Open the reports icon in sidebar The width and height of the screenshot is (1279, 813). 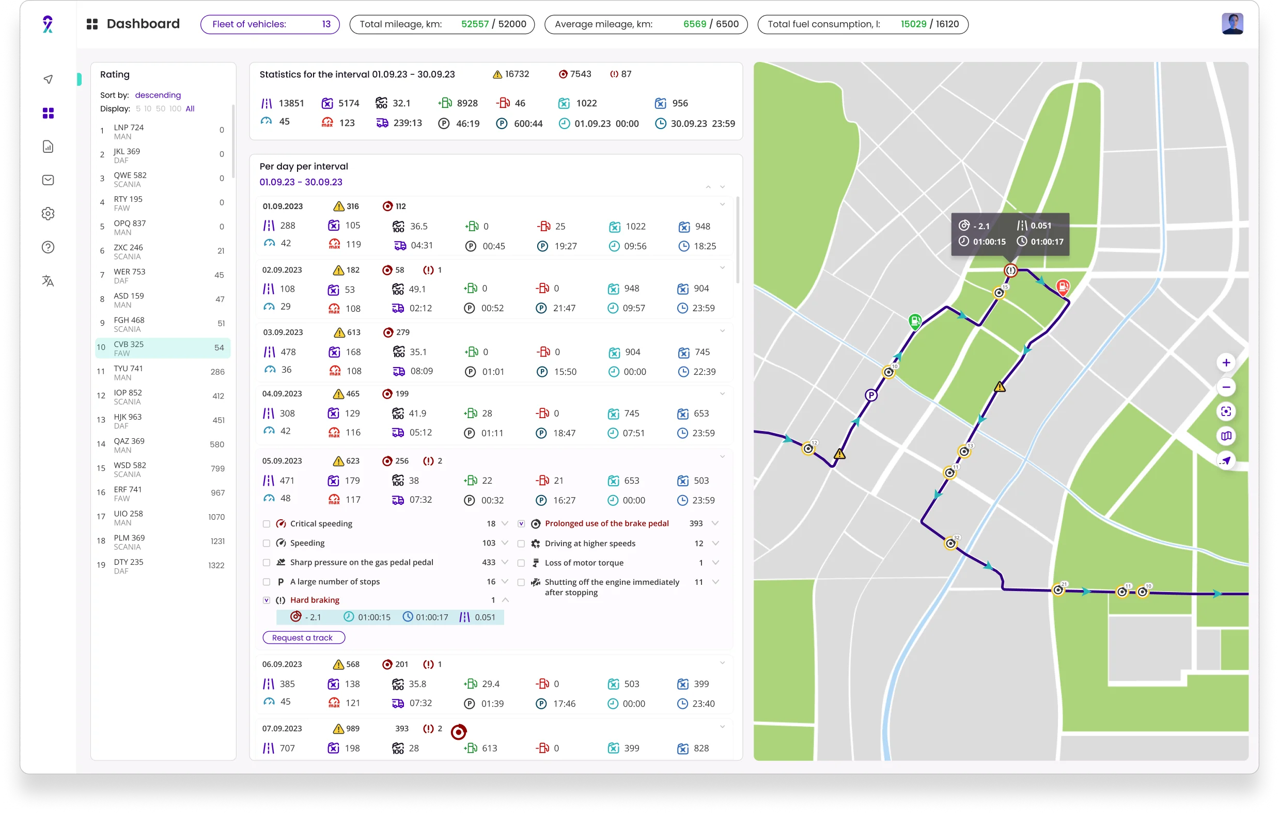point(48,147)
